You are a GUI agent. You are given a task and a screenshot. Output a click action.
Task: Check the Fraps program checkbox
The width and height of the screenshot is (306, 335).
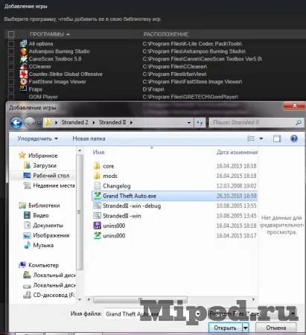(x=11, y=89)
